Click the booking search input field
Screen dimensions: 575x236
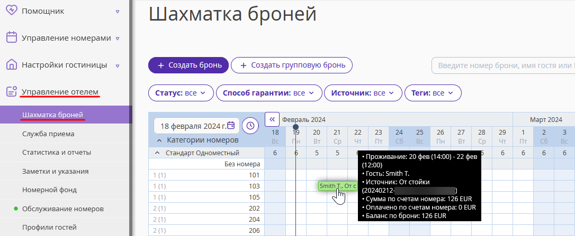(503, 65)
